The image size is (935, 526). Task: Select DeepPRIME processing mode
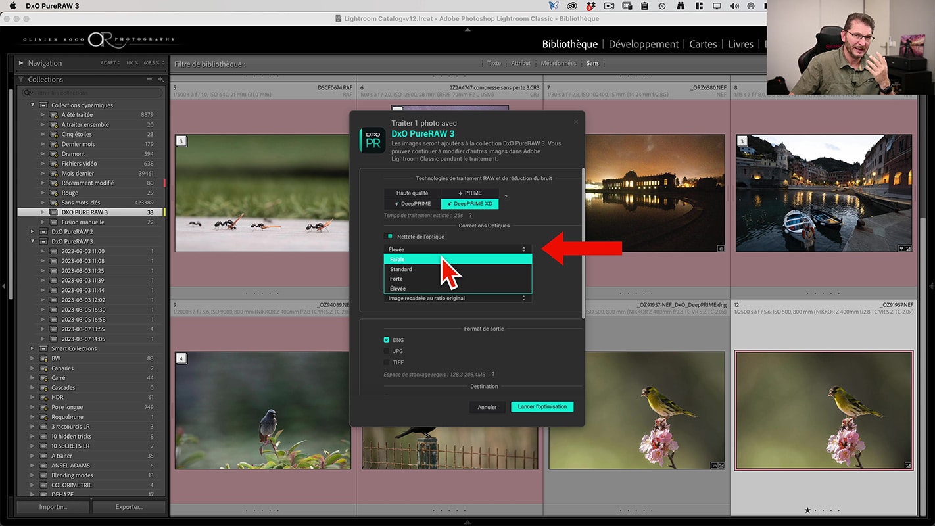tap(412, 204)
